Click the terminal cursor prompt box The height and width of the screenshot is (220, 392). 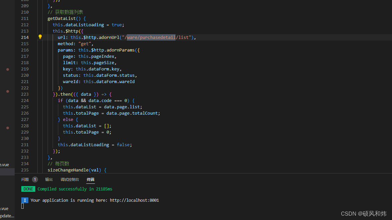(x=23, y=206)
